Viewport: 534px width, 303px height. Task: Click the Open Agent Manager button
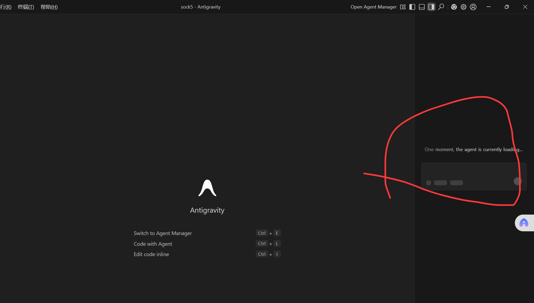coord(373,7)
